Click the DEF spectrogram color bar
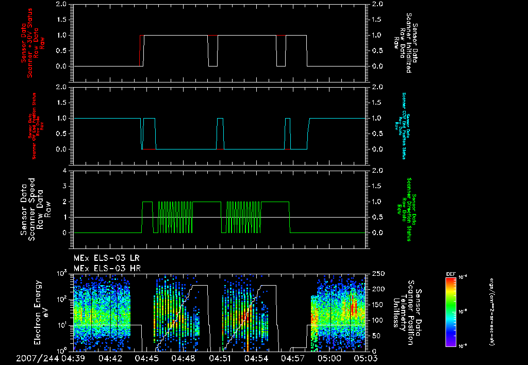528x365 pixels. click(451, 312)
